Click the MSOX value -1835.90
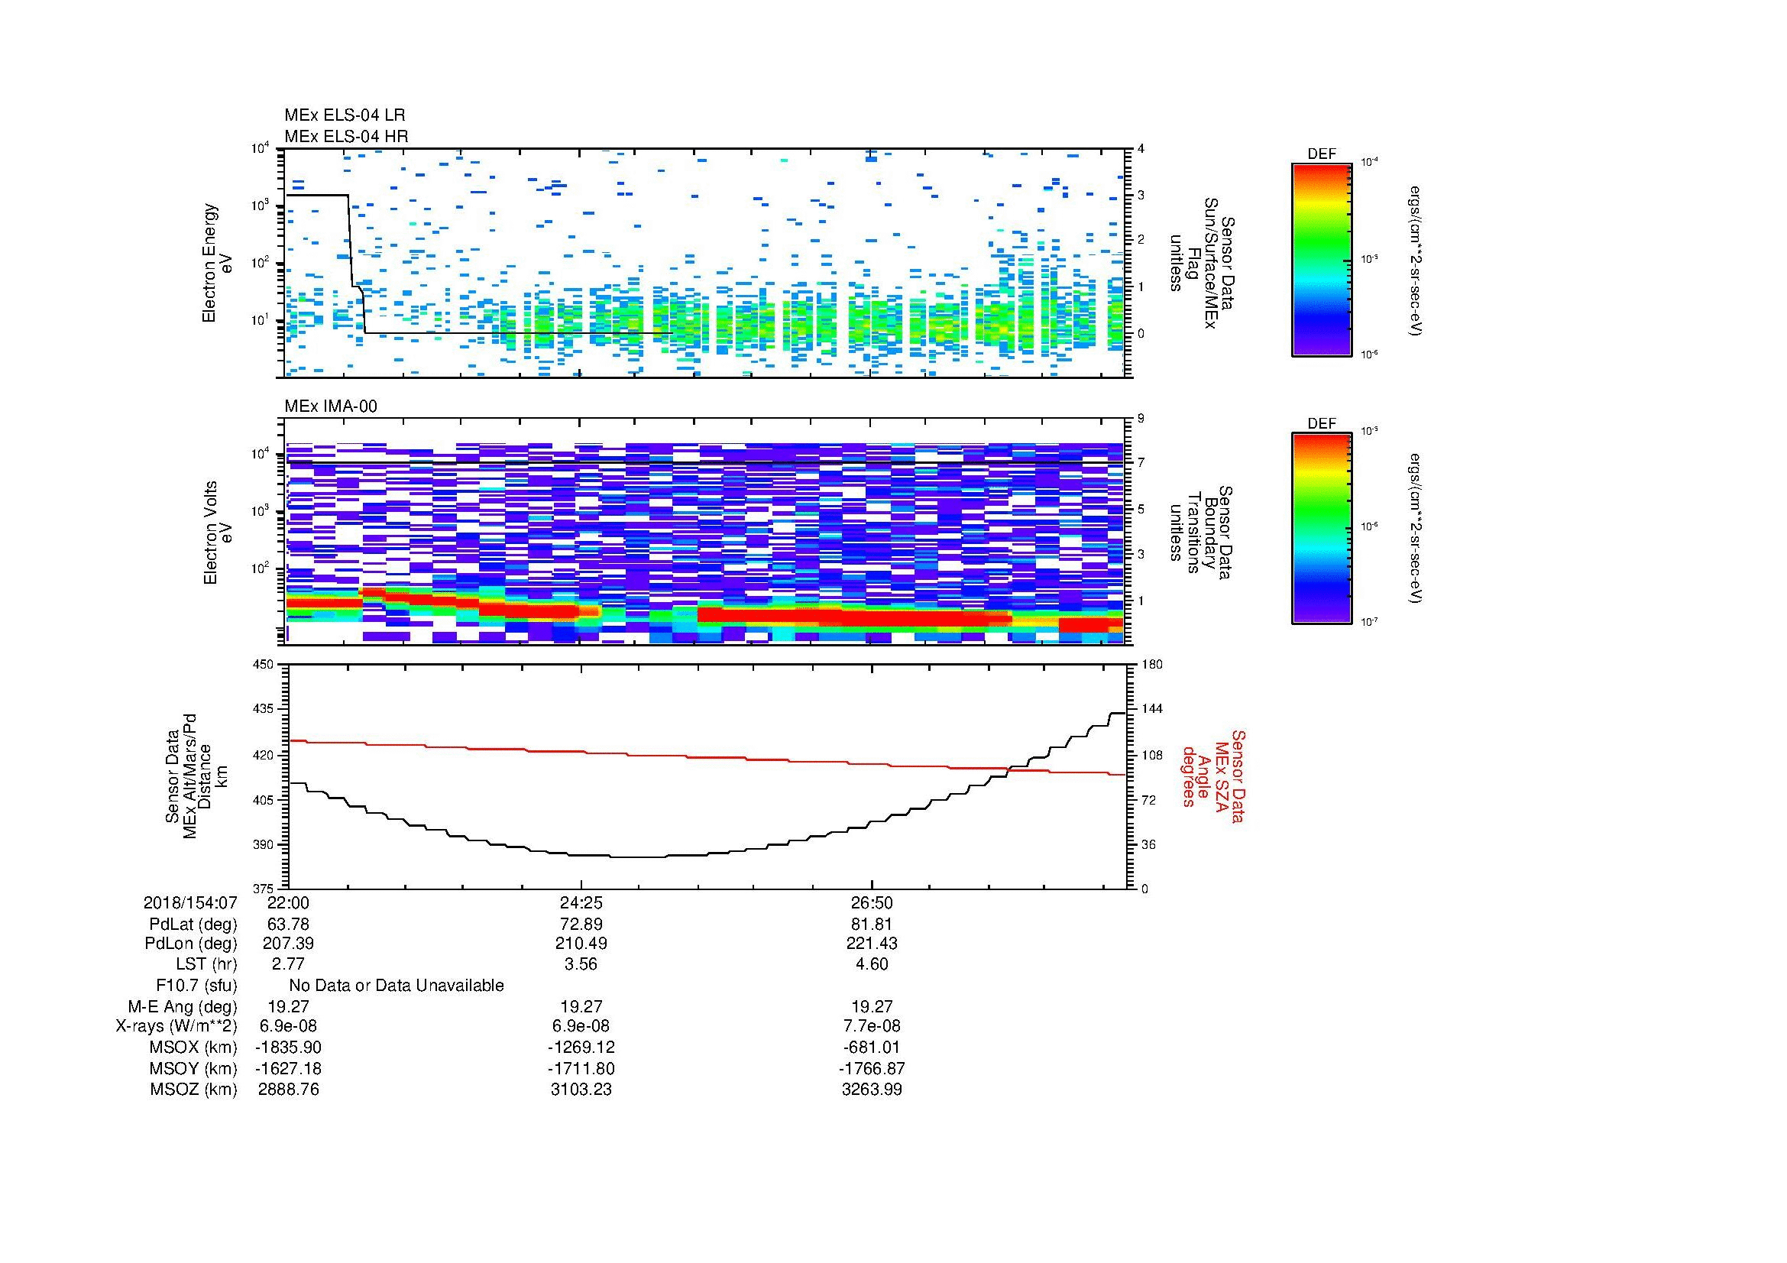This screenshot has width=1787, height=1263. [288, 1048]
